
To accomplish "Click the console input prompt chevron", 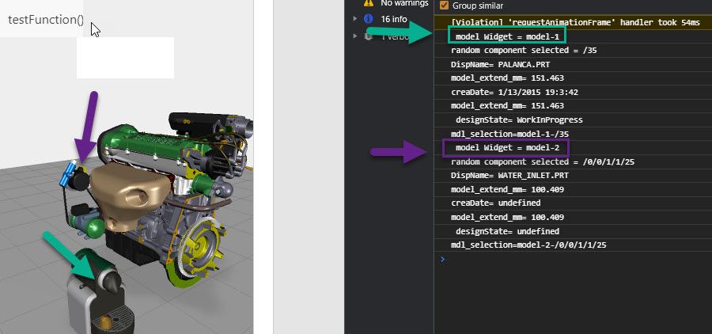I will [x=443, y=259].
